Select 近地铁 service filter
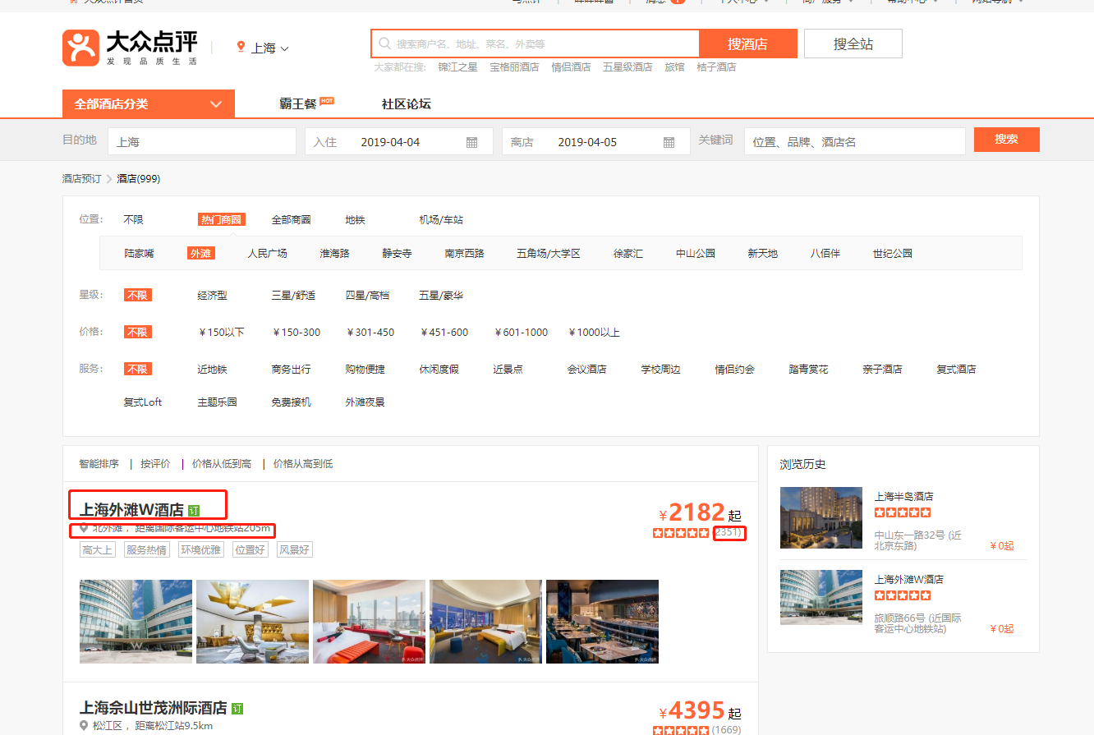1094x735 pixels. pyautogui.click(x=212, y=369)
